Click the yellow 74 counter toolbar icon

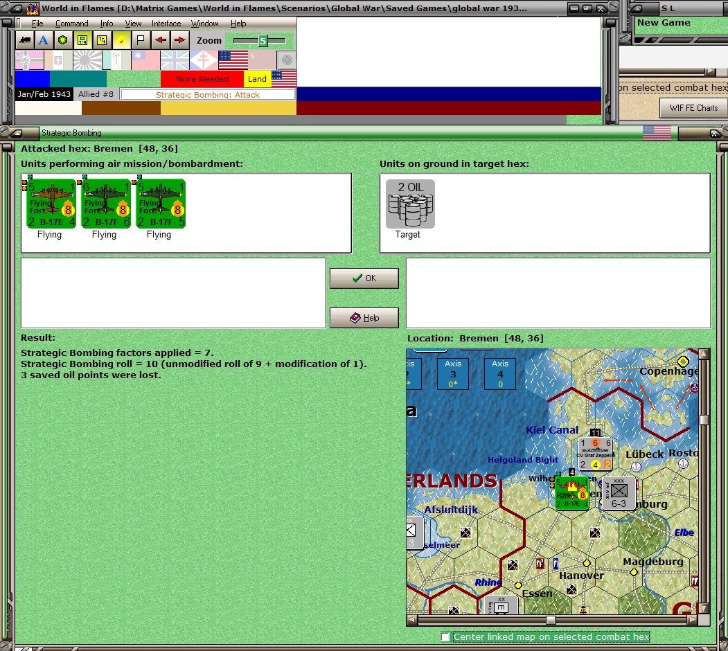[102, 40]
